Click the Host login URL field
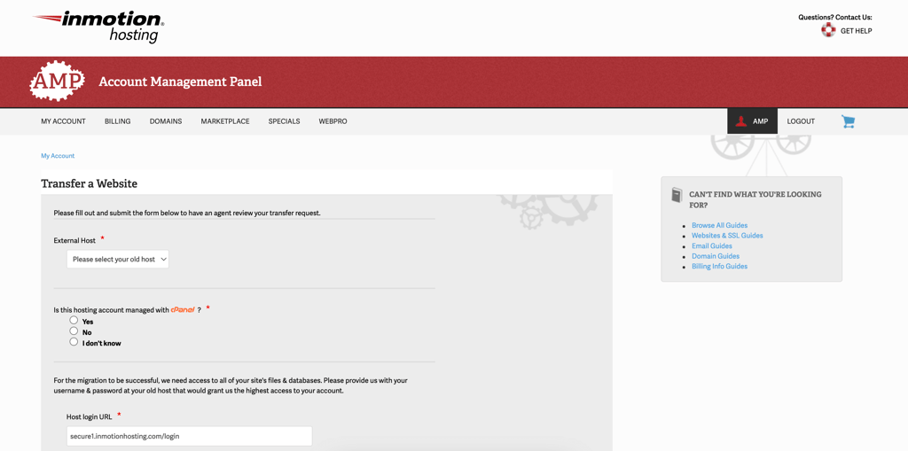 (190, 436)
